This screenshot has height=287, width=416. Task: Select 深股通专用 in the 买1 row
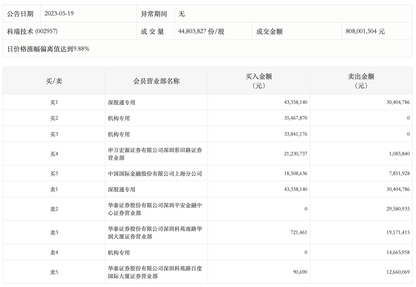[121, 102]
